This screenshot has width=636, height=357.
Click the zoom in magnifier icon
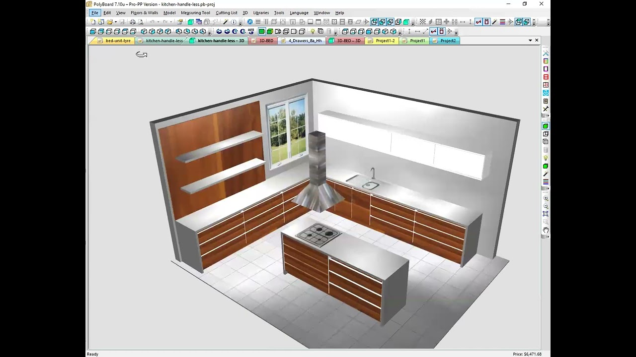(546, 198)
